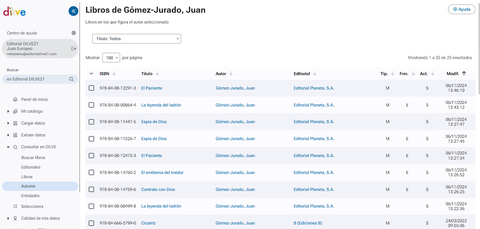Check the box for ISBN 978-84-08-12291-3

pyautogui.click(x=92, y=88)
